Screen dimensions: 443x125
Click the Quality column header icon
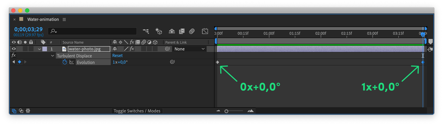pyautogui.click(x=126, y=42)
